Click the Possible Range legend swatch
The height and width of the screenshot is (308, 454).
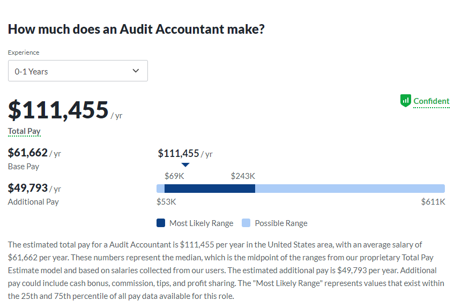(x=246, y=223)
